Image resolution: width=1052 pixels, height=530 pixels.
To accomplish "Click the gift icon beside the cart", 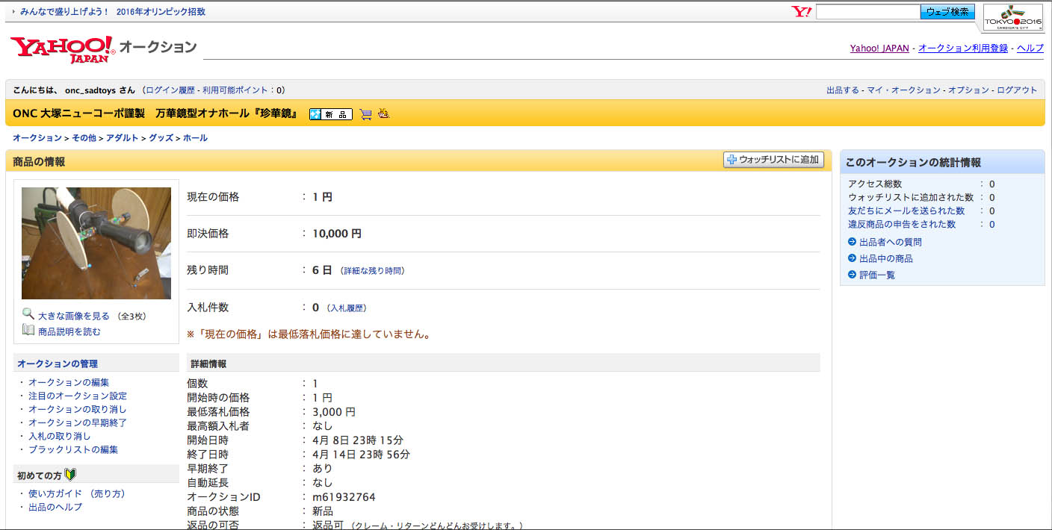I will click(384, 114).
